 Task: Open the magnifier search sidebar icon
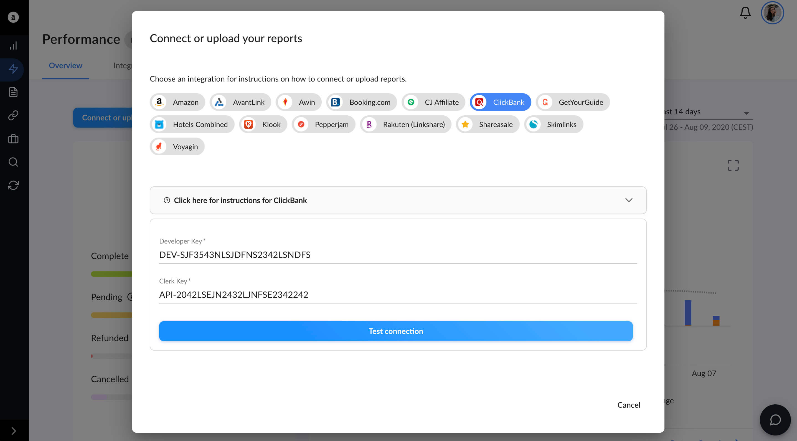(x=13, y=162)
